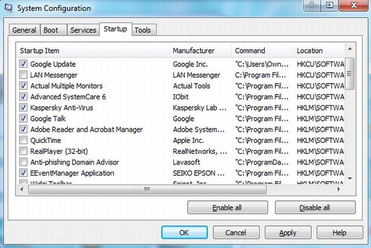This screenshot has height=248, width=371.
Task: Check the RealPlayer (32-bit) checkbox
Action: coord(23,151)
